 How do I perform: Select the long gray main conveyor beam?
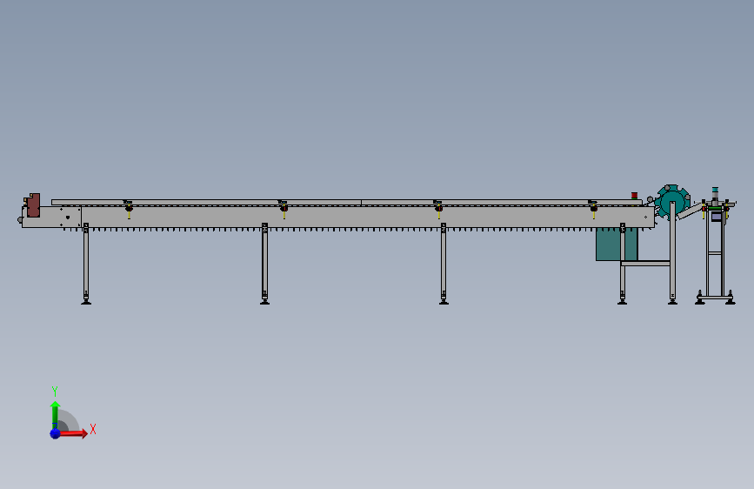point(338,217)
